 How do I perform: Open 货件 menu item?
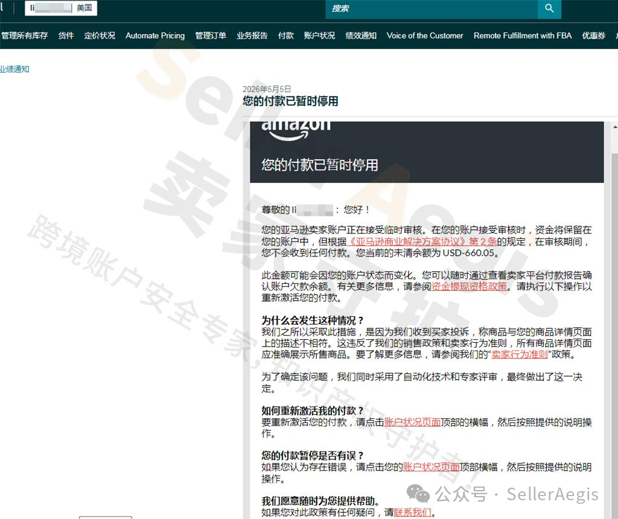(x=66, y=36)
